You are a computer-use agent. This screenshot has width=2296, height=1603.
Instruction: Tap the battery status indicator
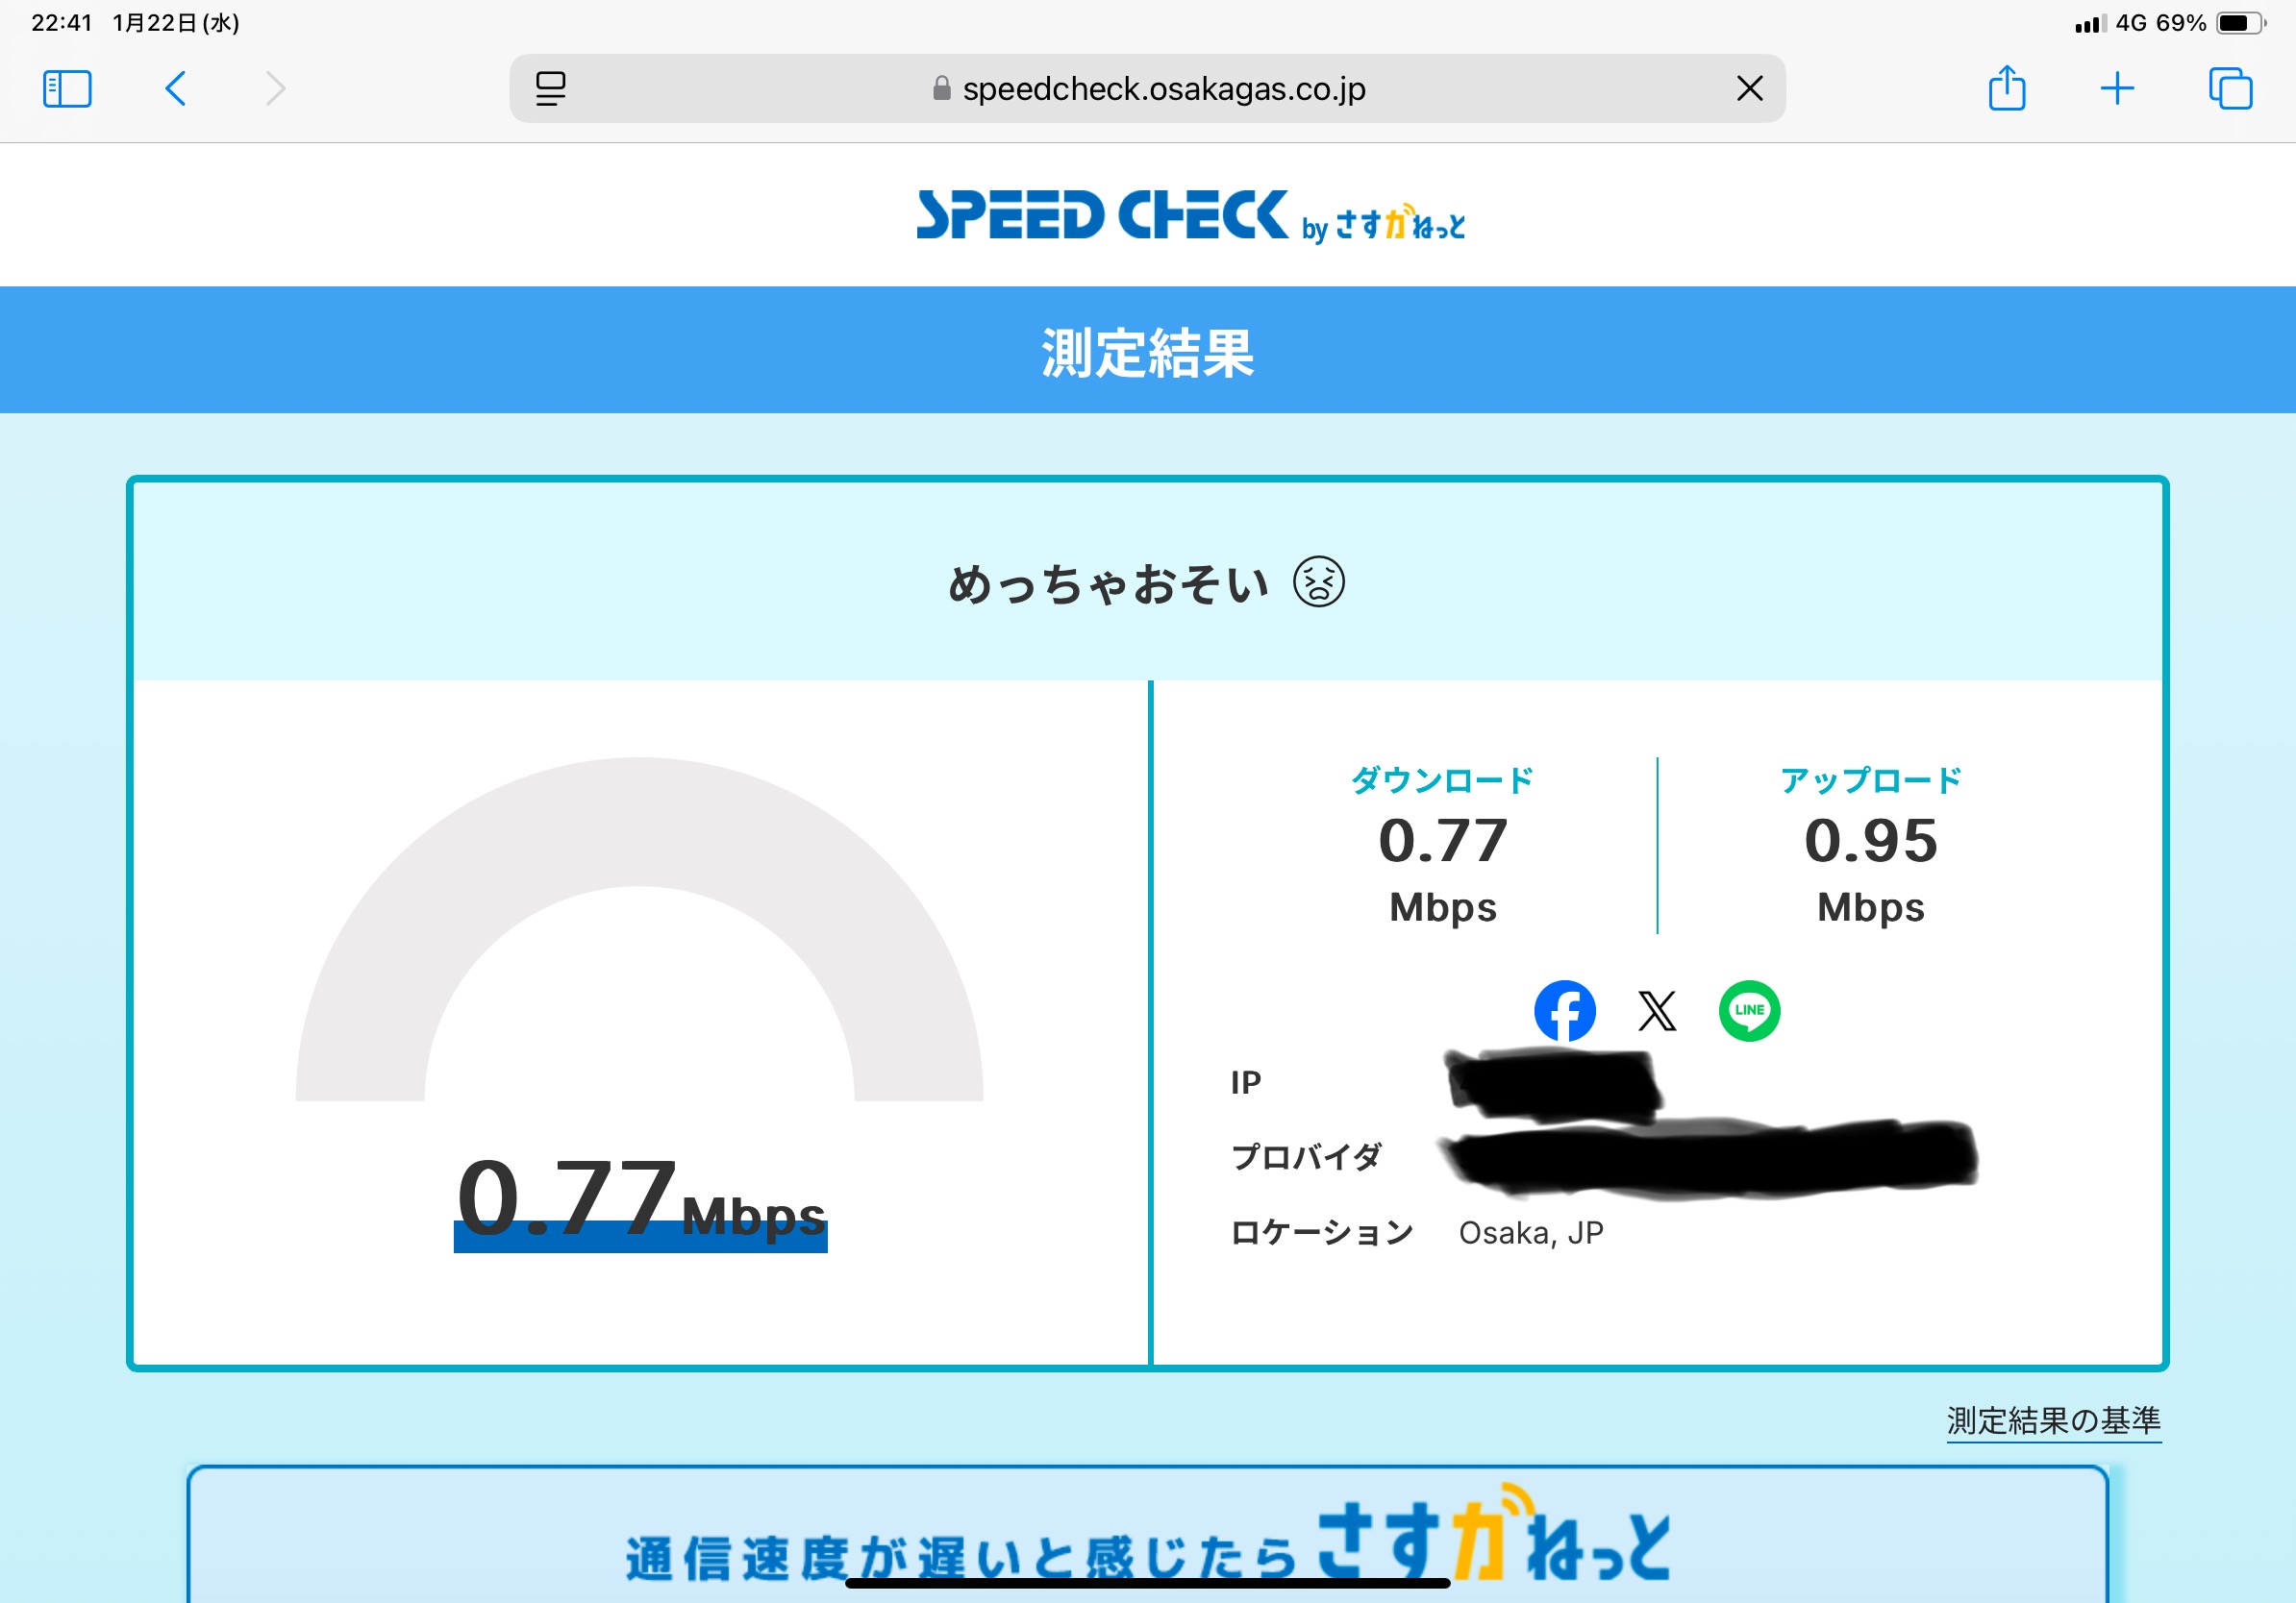(2241, 23)
